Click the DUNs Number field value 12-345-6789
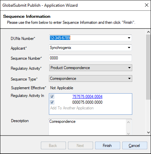This screenshot has height=154, width=151. (x=60, y=38)
